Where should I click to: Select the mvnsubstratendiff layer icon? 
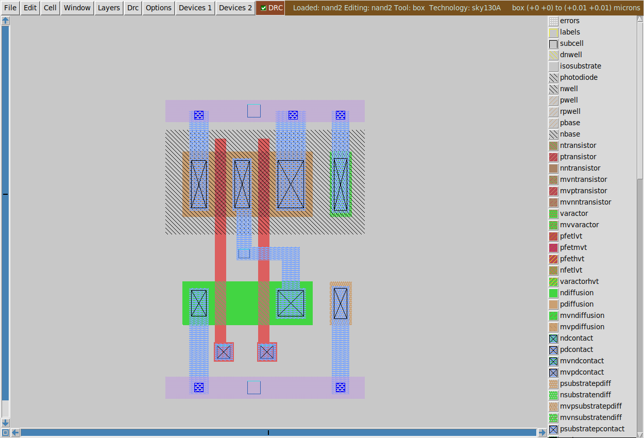tap(553, 418)
